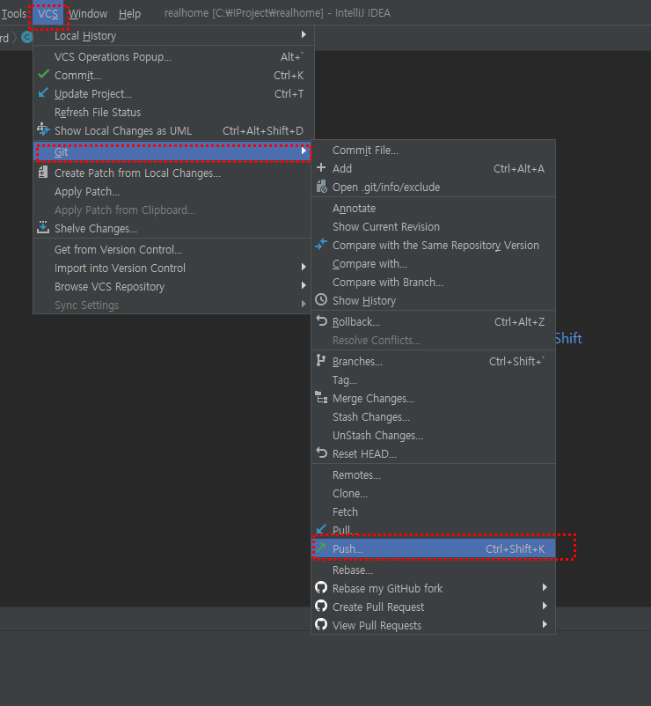Viewport: 651px width, 706px height.
Task: Choose Annotate in Git submenu
Action: [x=433, y=208]
